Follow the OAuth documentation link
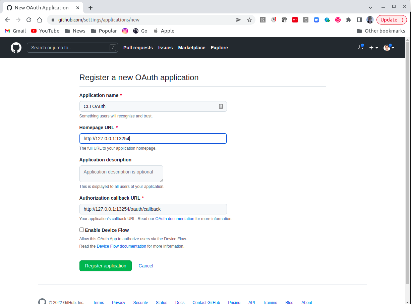The image size is (411, 304). click(175, 219)
